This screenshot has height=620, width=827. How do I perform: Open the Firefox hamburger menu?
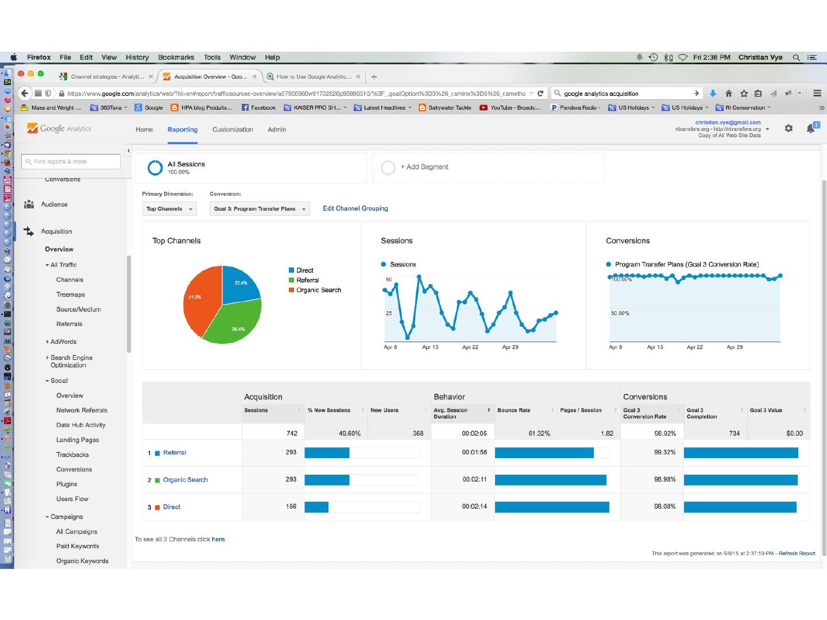tap(817, 94)
